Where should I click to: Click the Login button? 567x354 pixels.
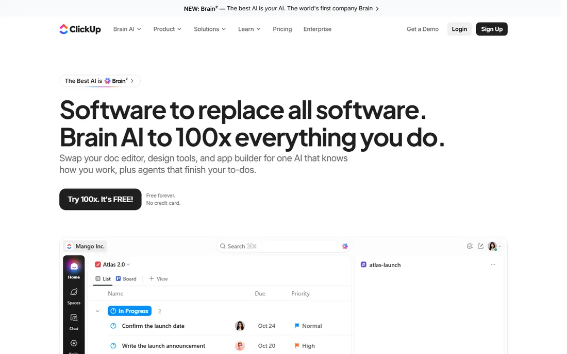[459, 29]
